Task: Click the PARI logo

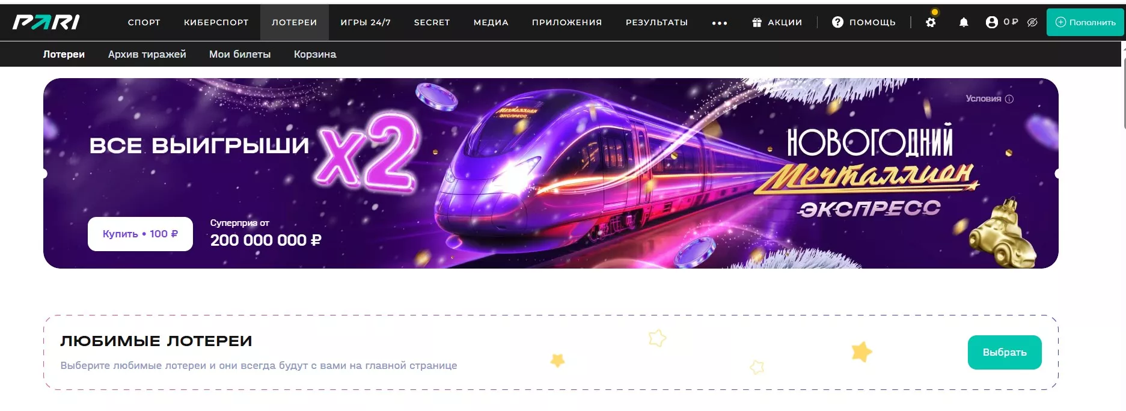Action: pos(46,22)
